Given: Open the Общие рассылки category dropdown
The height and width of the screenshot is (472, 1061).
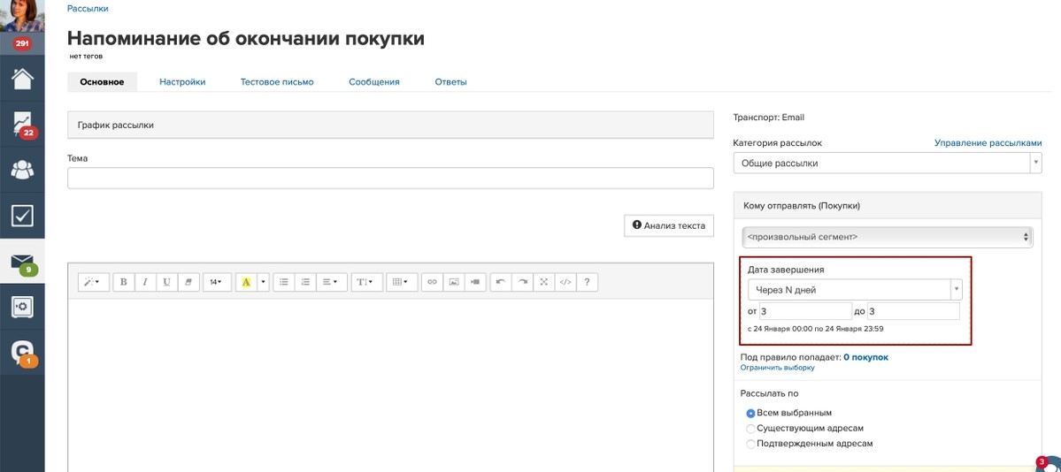Looking at the screenshot, I should [x=887, y=163].
